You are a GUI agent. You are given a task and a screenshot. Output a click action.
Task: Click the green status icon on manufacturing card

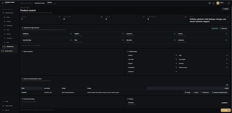pos(71,40)
